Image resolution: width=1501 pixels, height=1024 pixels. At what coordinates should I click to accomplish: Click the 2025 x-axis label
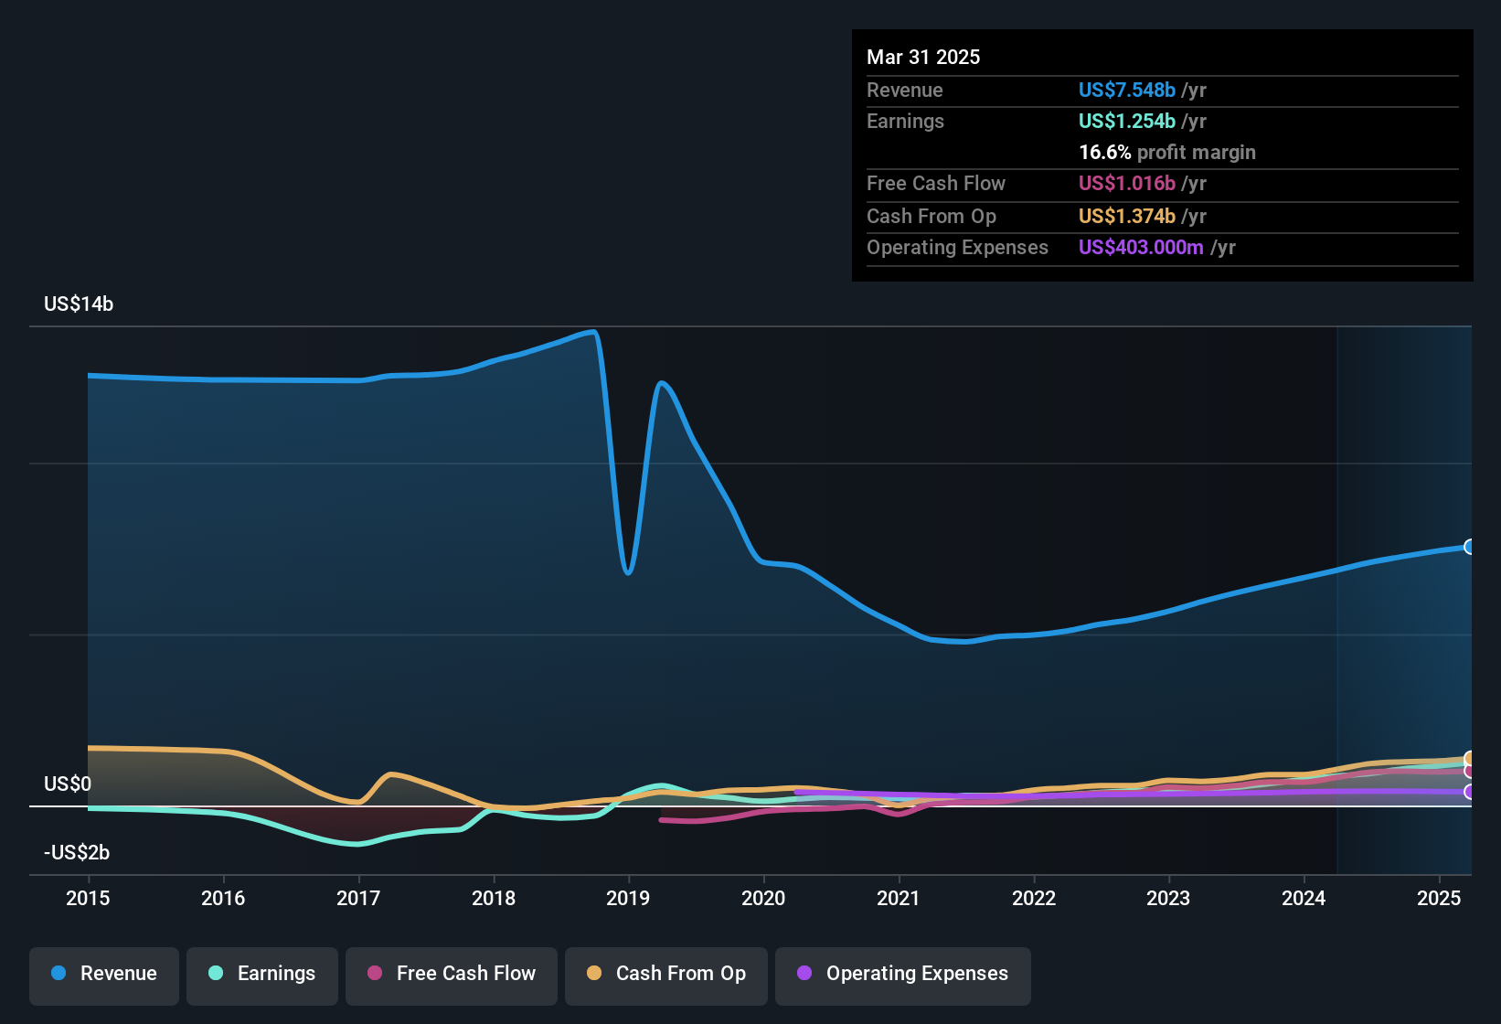click(x=1439, y=898)
